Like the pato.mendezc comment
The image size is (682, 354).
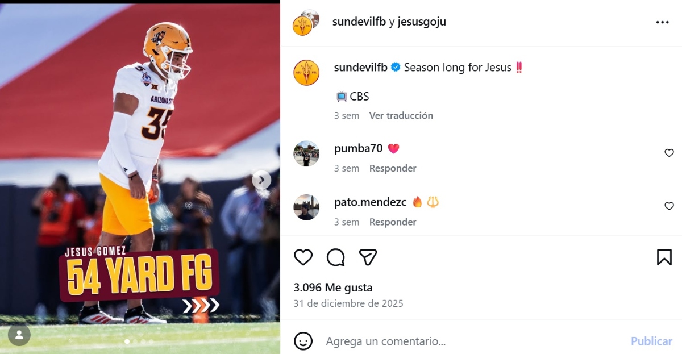coord(669,206)
